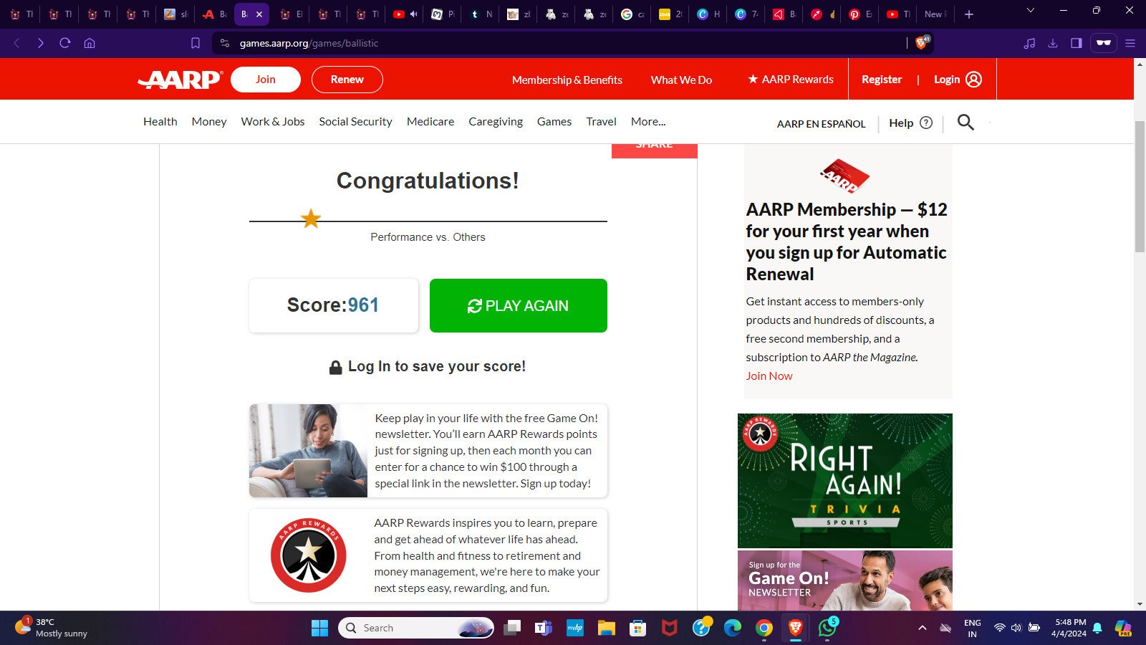Open Task View on taskbar
Image resolution: width=1146 pixels, height=645 pixels.
pyautogui.click(x=512, y=629)
